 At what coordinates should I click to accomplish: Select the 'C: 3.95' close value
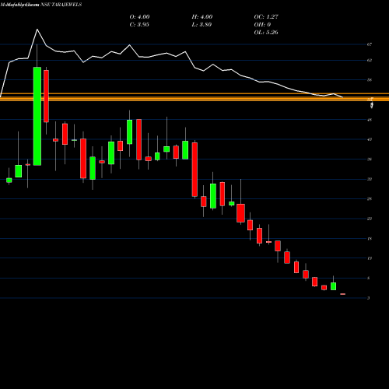point(139,25)
